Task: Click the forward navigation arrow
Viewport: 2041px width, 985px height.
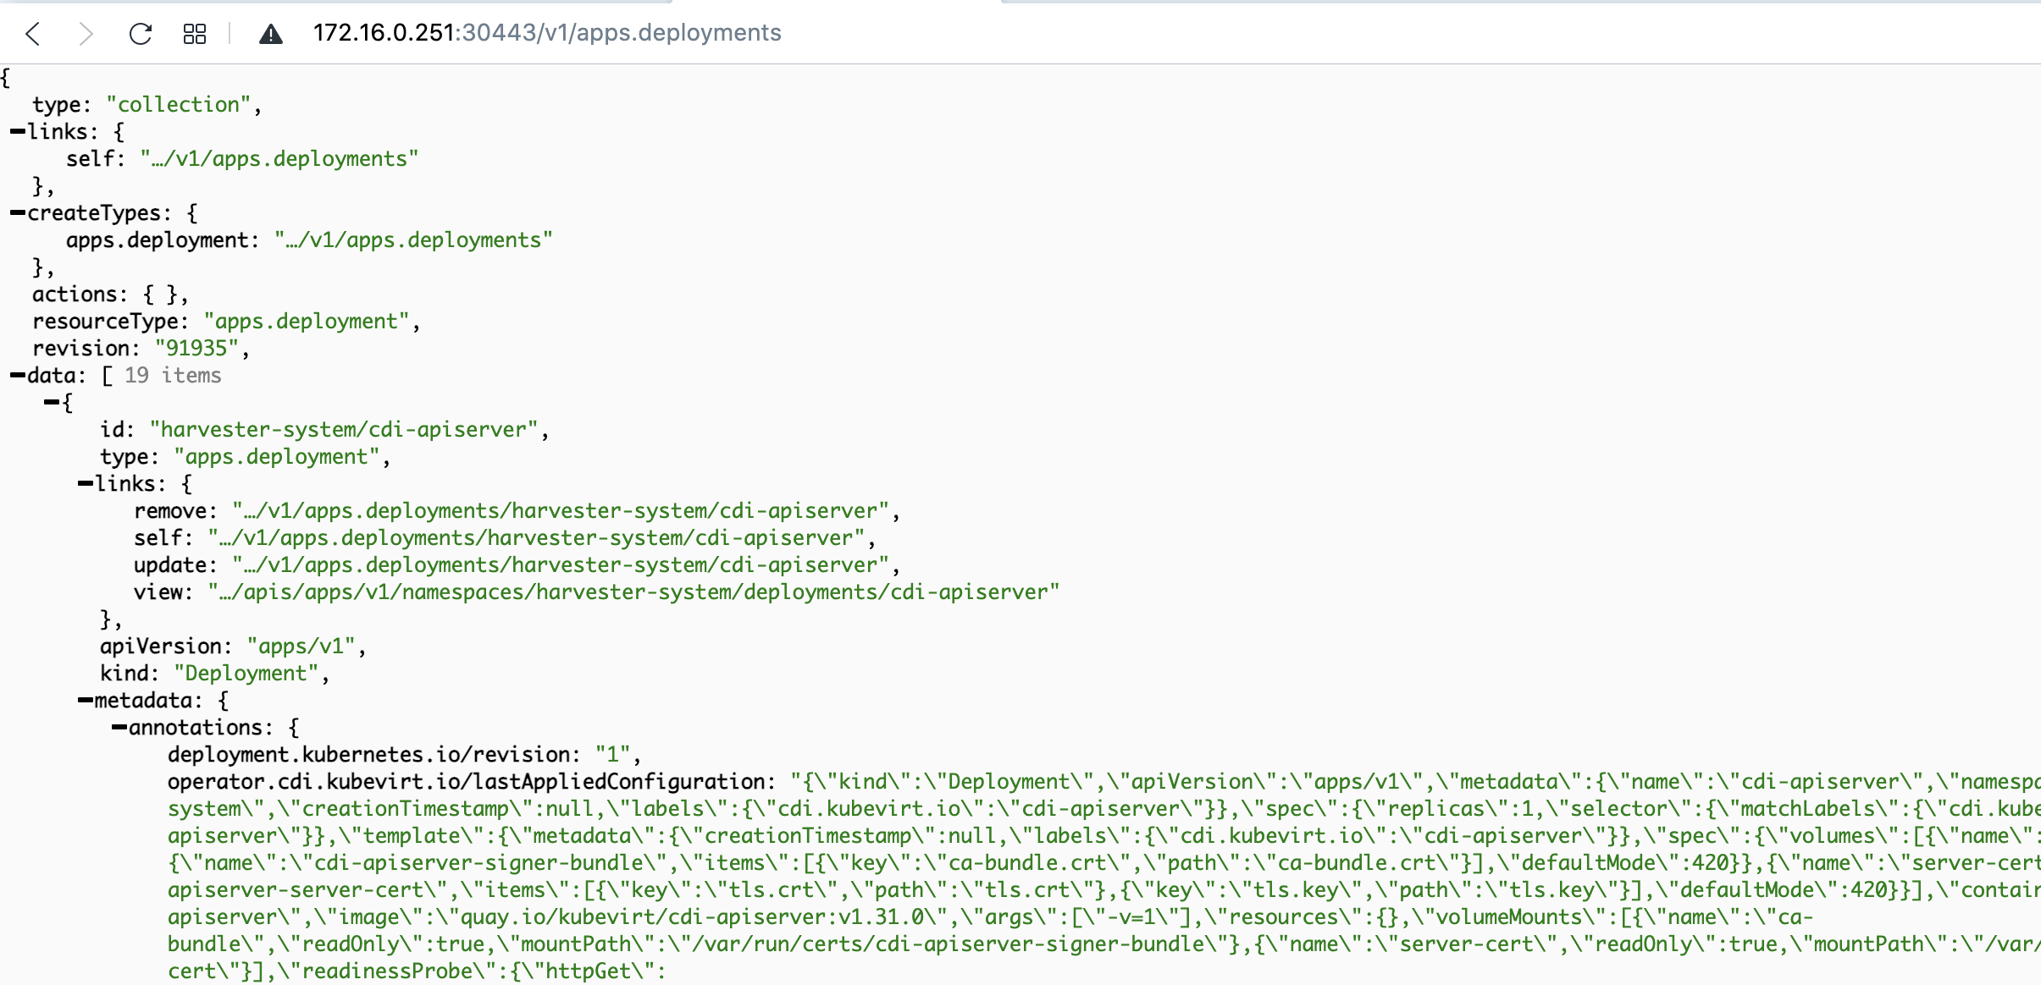Action: tap(85, 34)
